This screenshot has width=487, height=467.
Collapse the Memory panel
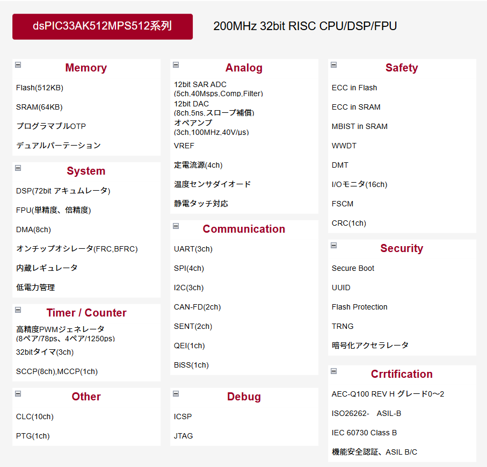pyautogui.click(x=18, y=65)
